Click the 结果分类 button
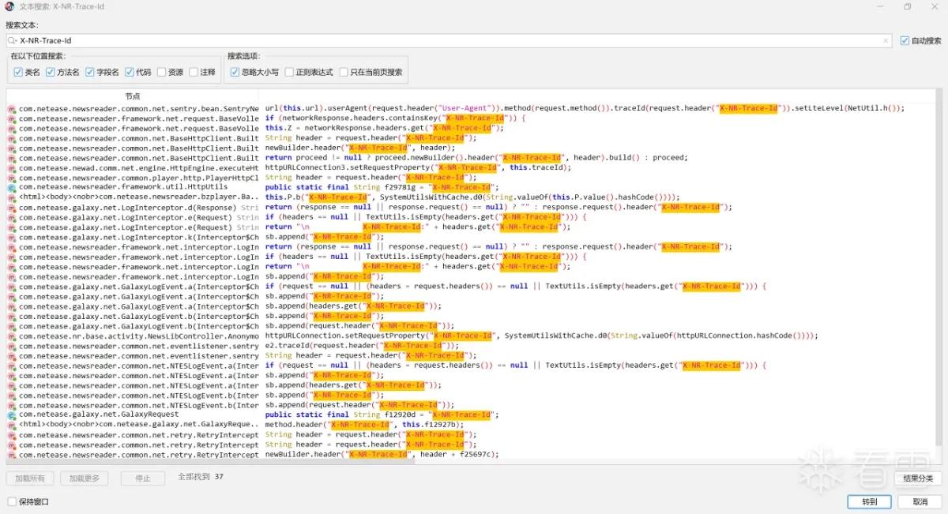Viewport: 948px width, 514px height. pyautogui.click(x=917, y=478)
